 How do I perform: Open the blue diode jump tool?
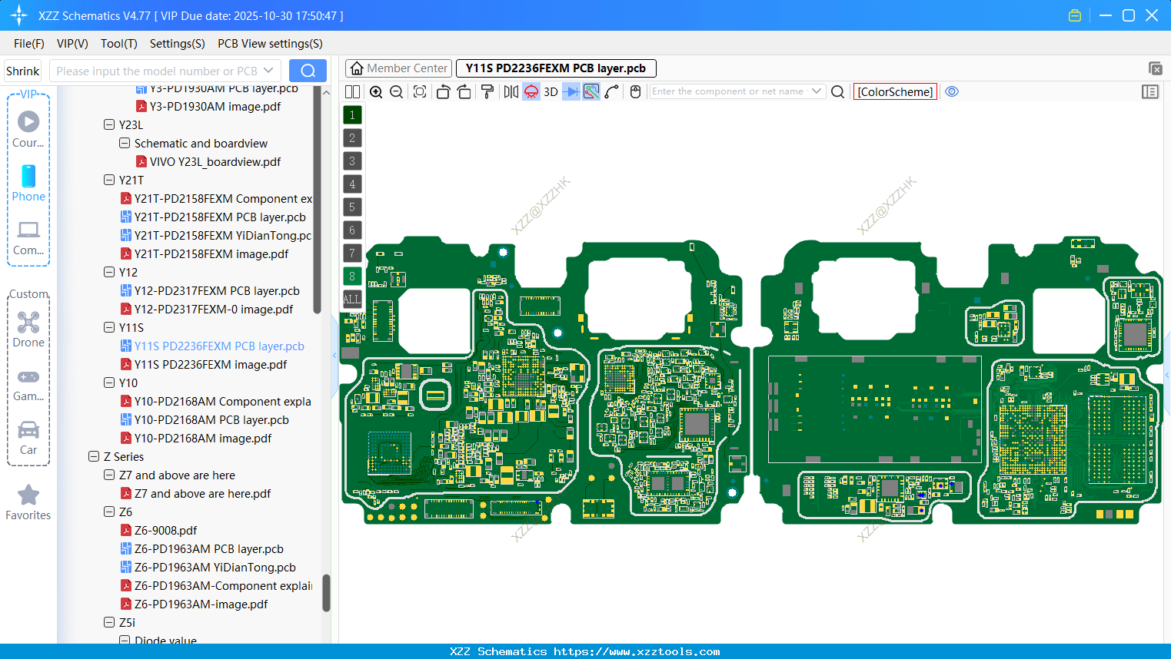pyautogui.click(x=571, y=91)
